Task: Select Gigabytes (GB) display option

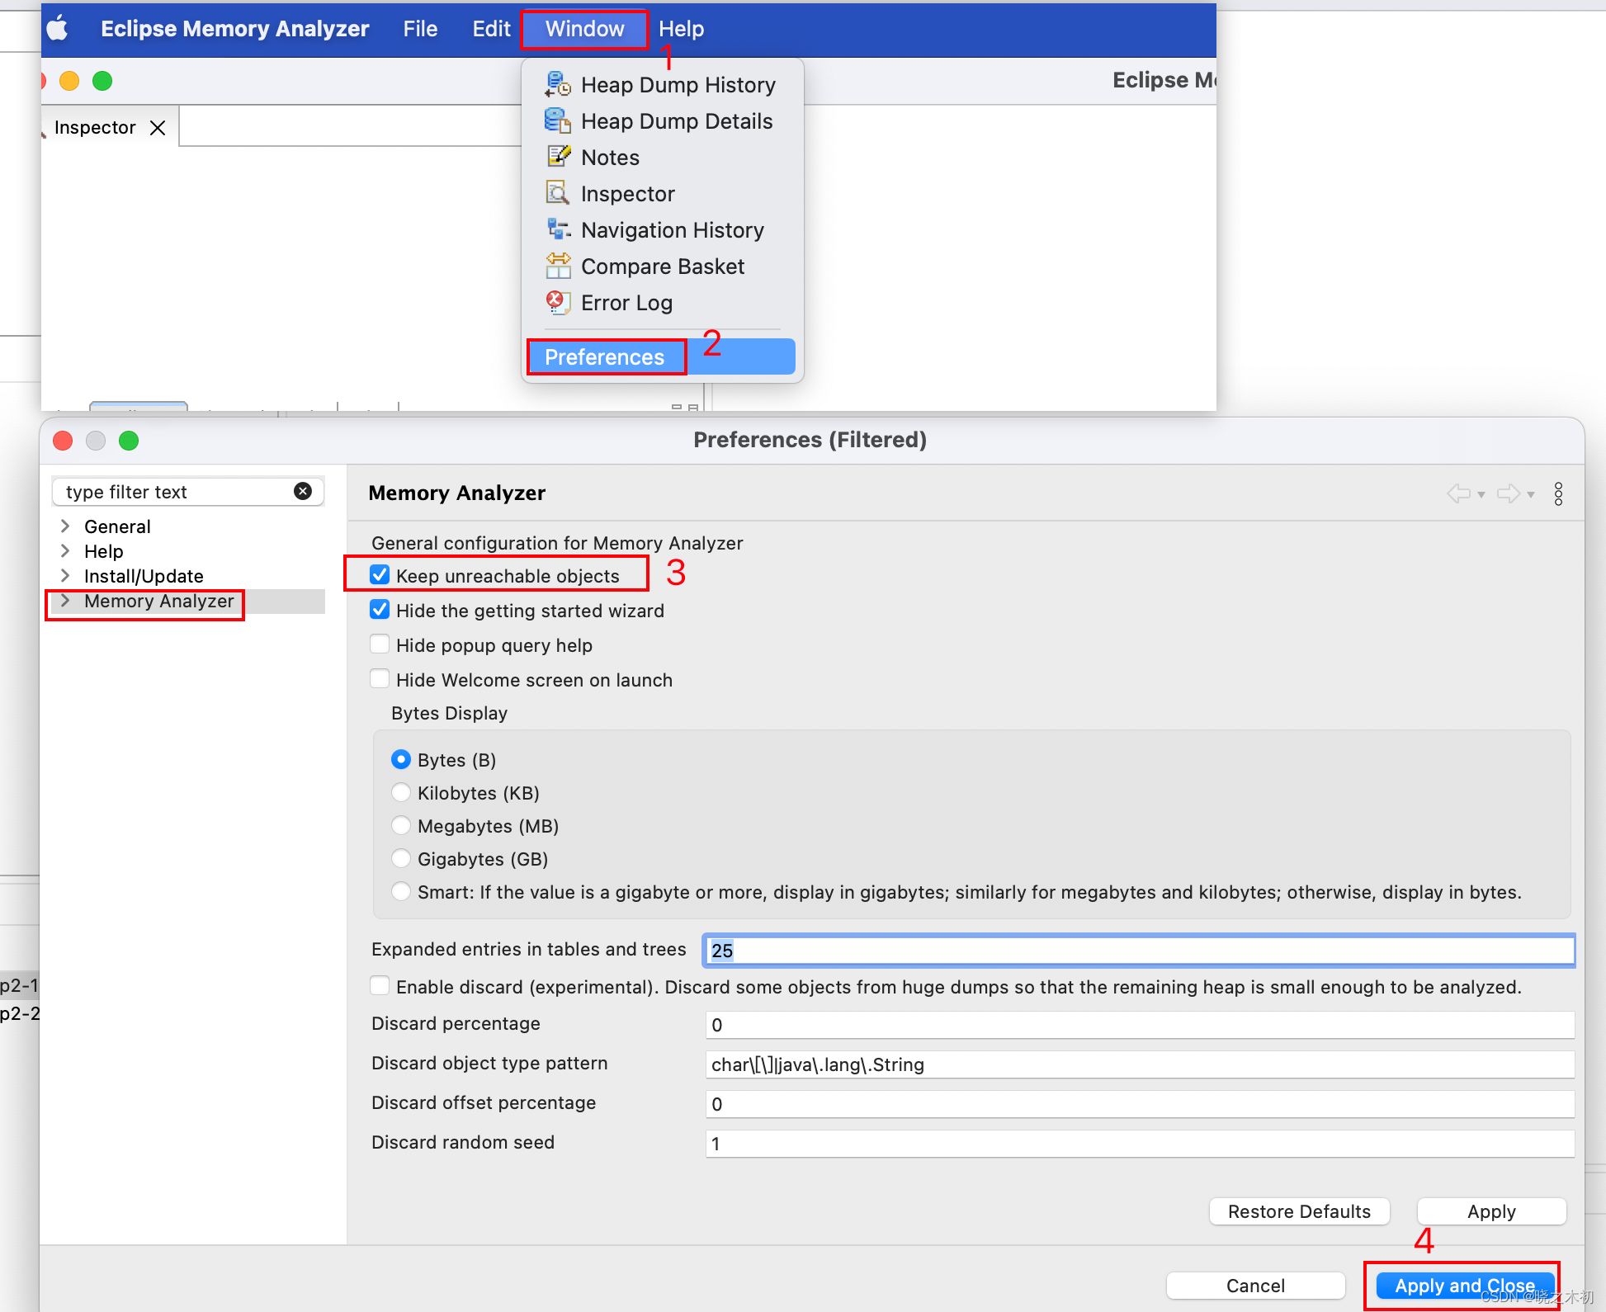Action: [401, 858]
